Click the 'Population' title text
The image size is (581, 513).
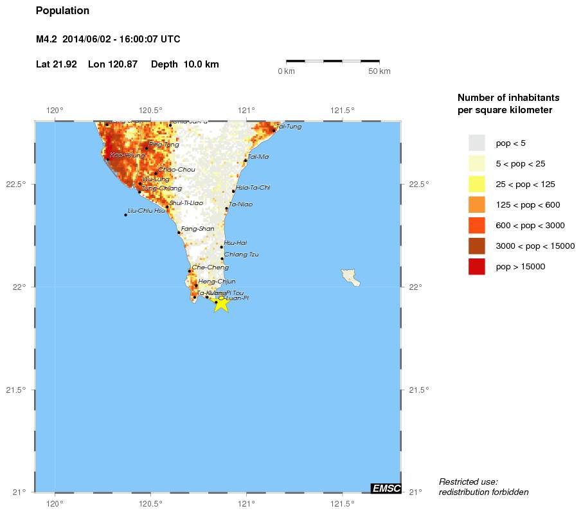62,11
